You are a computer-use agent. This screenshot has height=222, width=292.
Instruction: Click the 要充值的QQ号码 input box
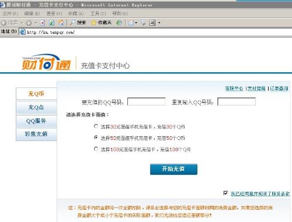147,101
